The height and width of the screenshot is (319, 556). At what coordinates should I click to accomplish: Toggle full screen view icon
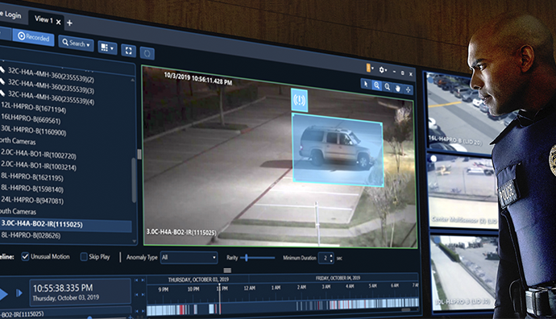(128, 51)
